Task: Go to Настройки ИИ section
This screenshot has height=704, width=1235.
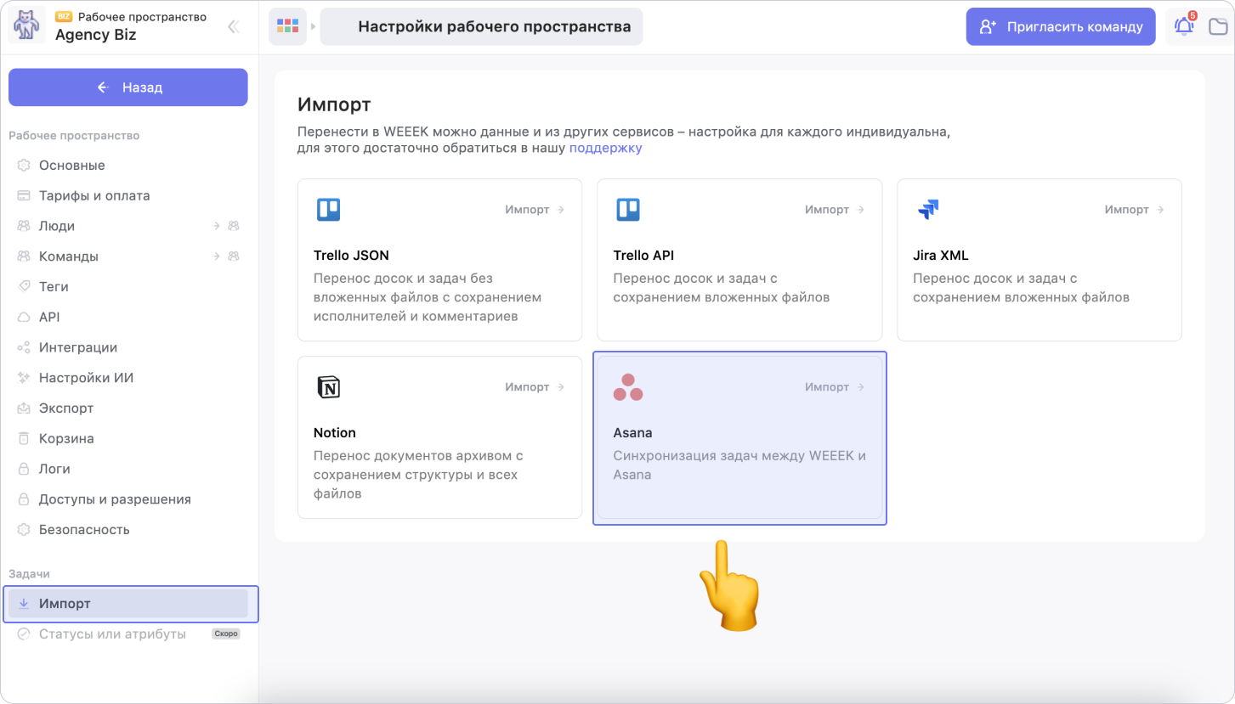Action: pos(86,378)
